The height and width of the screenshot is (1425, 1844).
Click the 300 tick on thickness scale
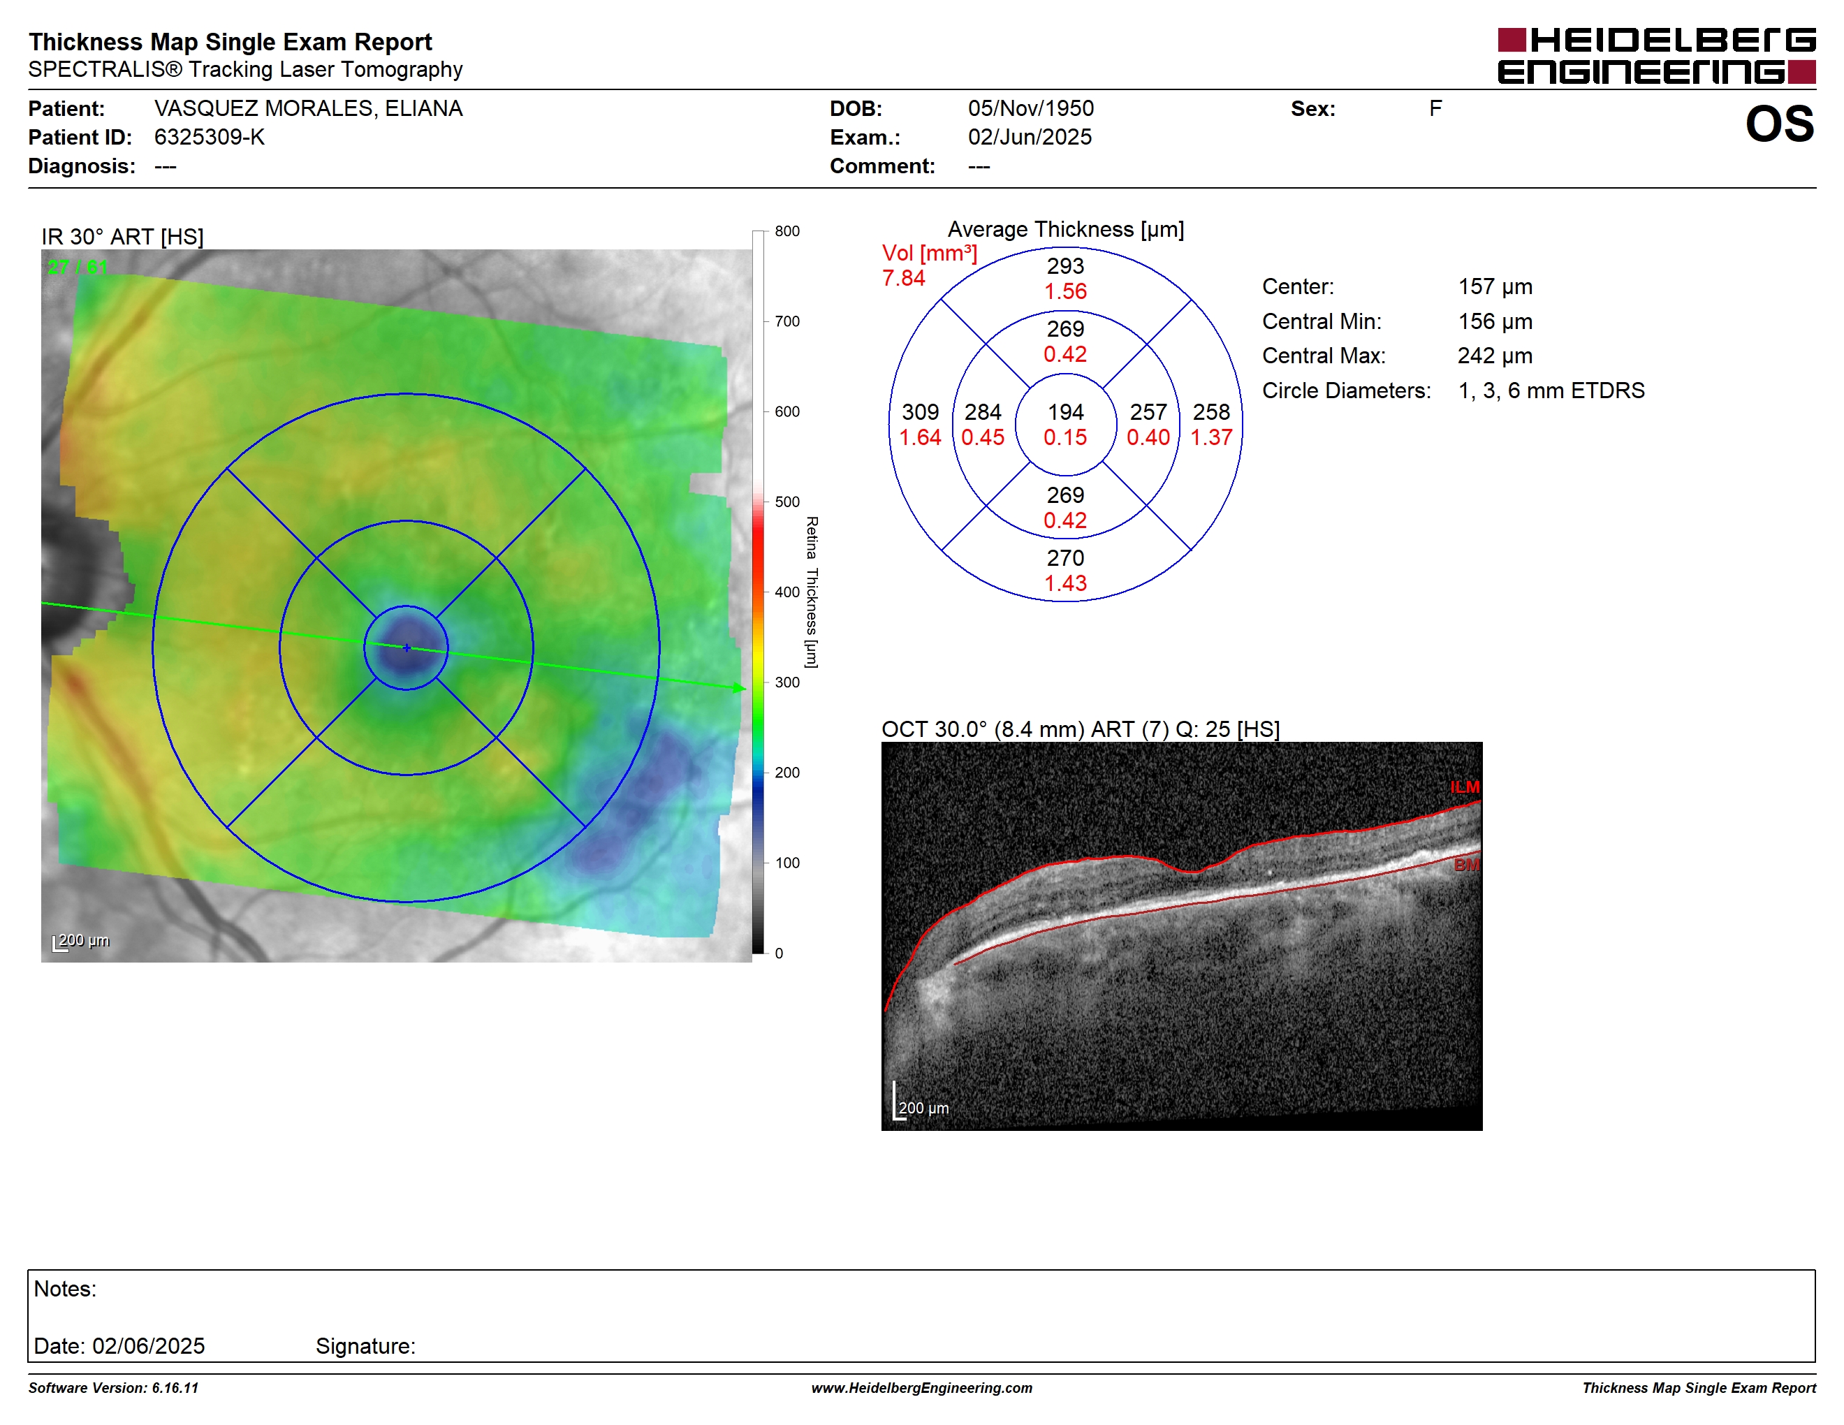[x=787, y=682]
